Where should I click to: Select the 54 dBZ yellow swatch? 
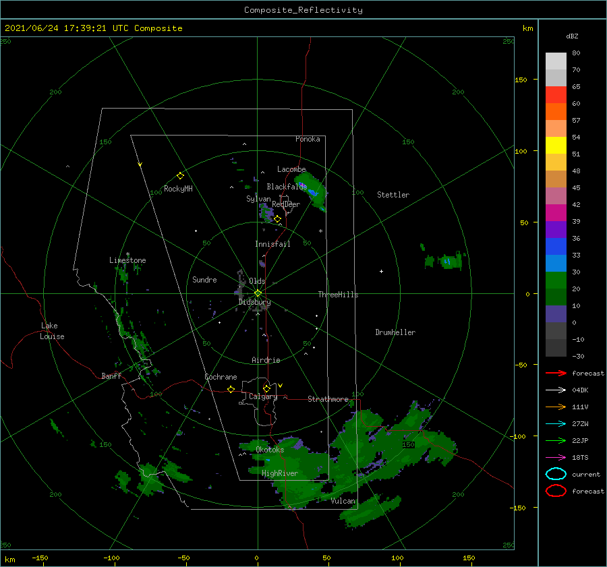coord(556,145)
